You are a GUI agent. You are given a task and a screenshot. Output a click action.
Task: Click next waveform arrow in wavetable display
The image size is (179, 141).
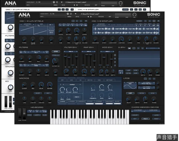33,25
